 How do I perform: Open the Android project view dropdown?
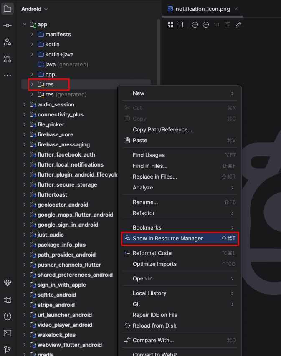coord(35,9)
